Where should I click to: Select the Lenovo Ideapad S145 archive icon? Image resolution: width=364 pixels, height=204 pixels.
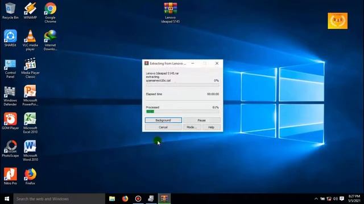pos(171,12)
